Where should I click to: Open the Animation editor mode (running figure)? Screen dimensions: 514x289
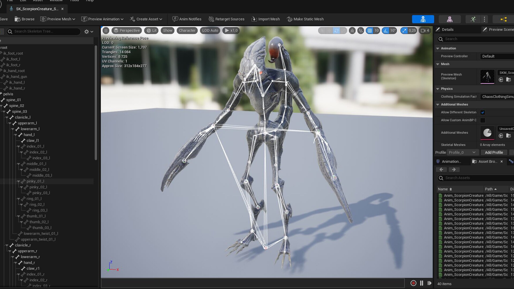[x=473, y=19]
